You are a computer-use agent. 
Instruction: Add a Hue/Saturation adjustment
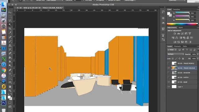[x=173, y=38]
